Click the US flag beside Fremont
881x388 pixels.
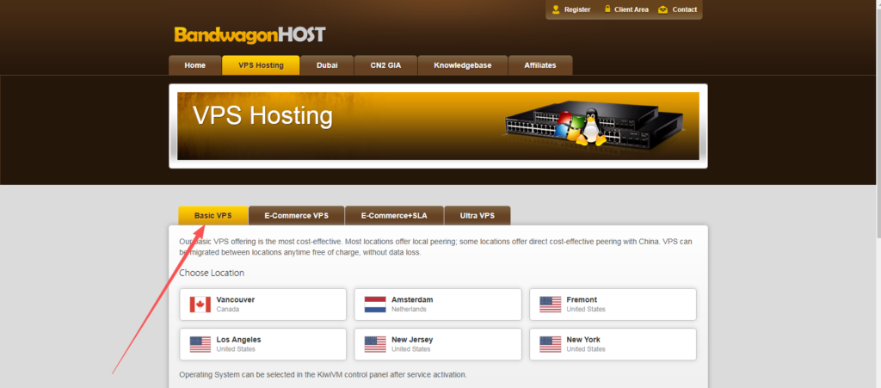[x=551, y=304]
